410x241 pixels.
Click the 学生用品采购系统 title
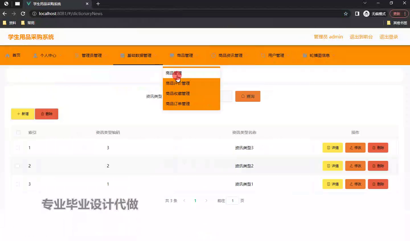(x=31, y=37)
